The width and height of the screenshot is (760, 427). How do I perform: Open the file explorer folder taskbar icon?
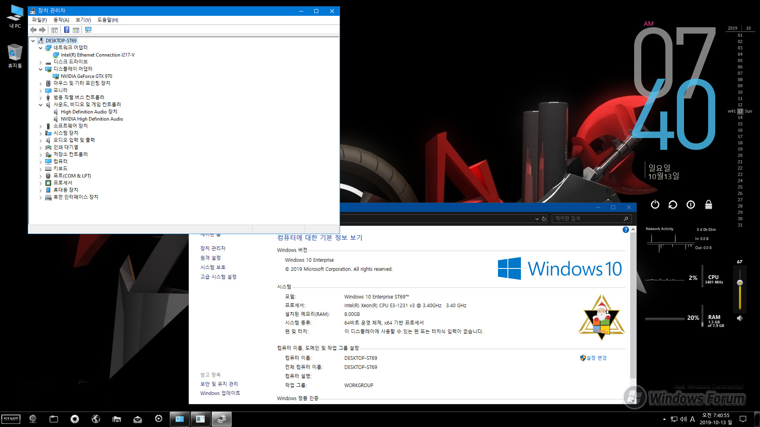pyautogui.click(x=117, y=419)
